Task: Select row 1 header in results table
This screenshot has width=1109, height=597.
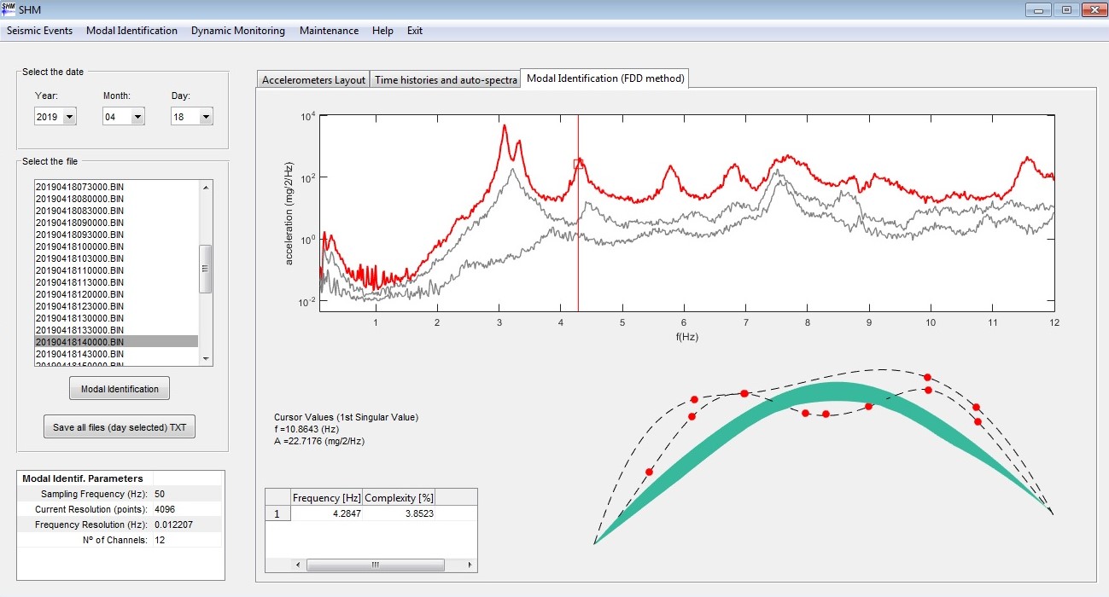Action: click(x=277, y=513)
